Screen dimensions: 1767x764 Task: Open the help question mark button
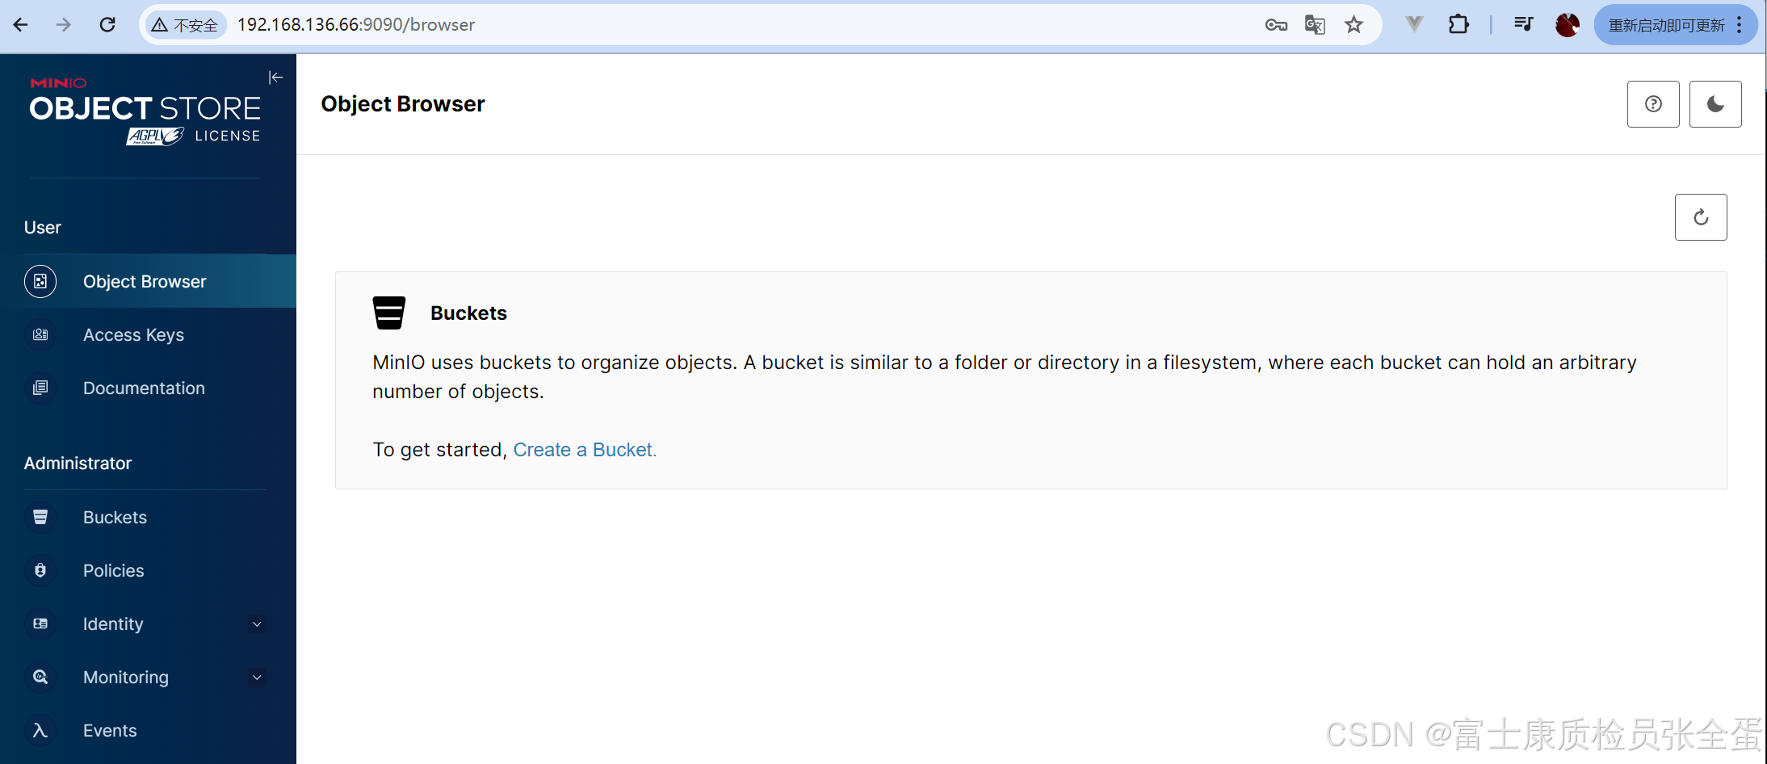click(x=1653, y=104)
